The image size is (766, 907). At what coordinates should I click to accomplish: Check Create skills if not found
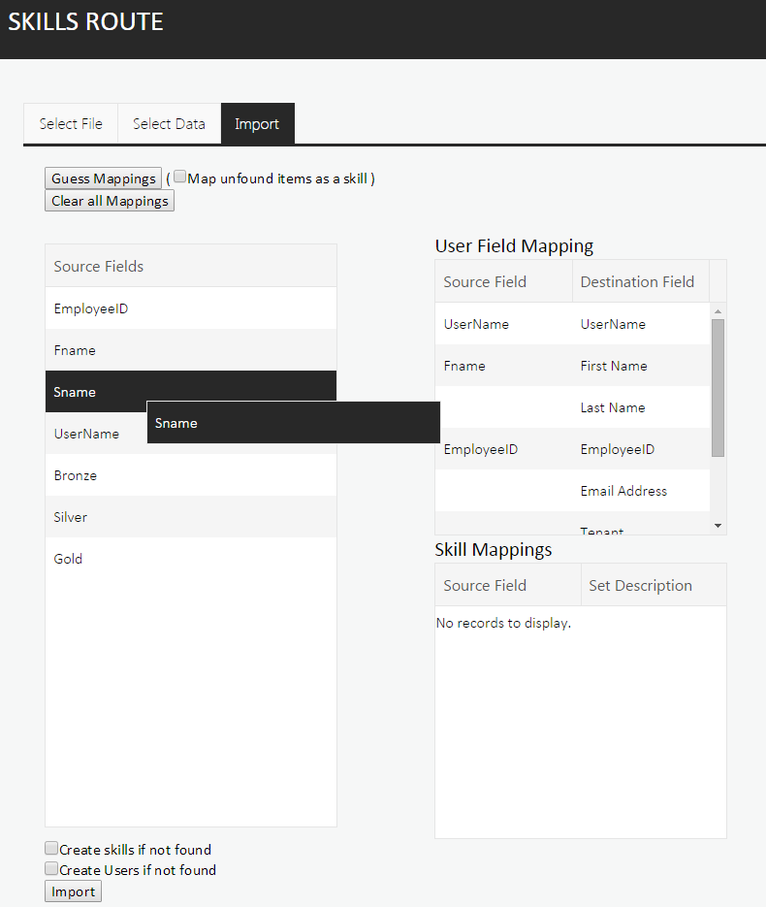[x=51, y=849]
